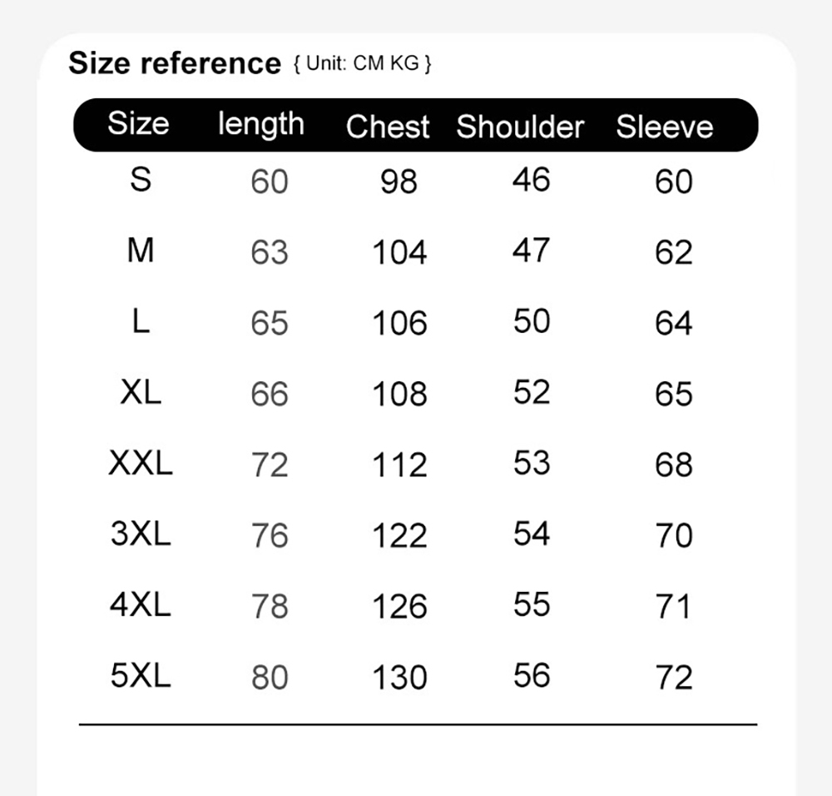Select the XL size row label
The image size is (832, 796).
click(141, 392)
